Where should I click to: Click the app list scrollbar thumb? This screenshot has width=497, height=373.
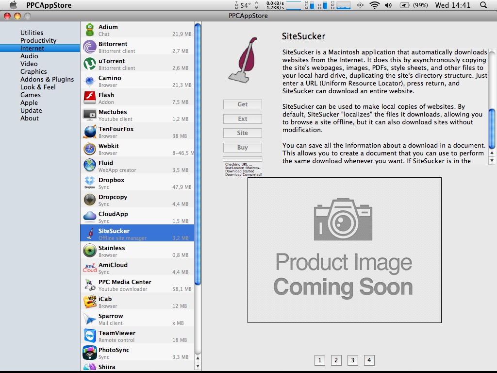point(198,154)
